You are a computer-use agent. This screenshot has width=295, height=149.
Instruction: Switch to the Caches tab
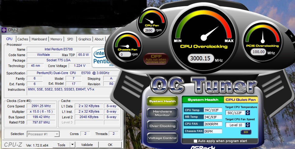coord(23,39)
